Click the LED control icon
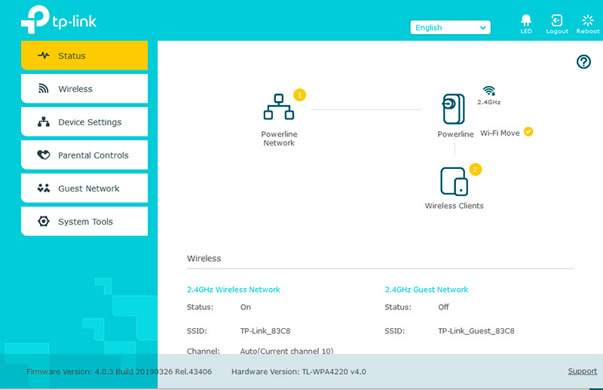The height and width of the screenshot is (390, 603). pyautogui.click(x=526, y=21)
